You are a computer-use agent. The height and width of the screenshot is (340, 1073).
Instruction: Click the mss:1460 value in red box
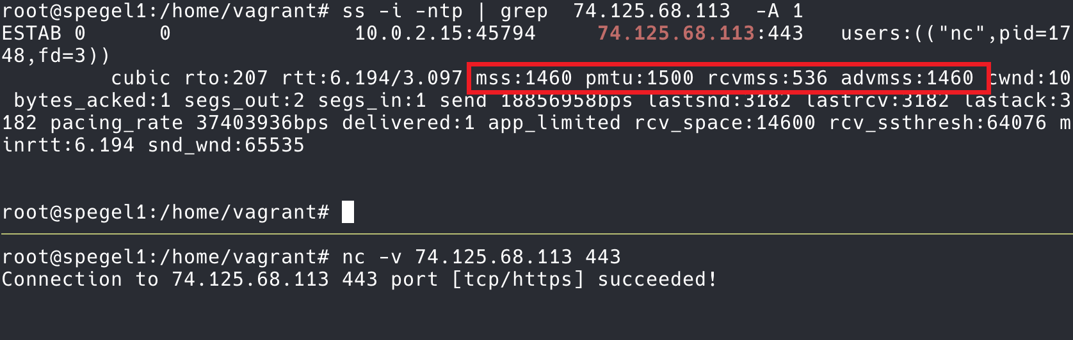(524, 78)
